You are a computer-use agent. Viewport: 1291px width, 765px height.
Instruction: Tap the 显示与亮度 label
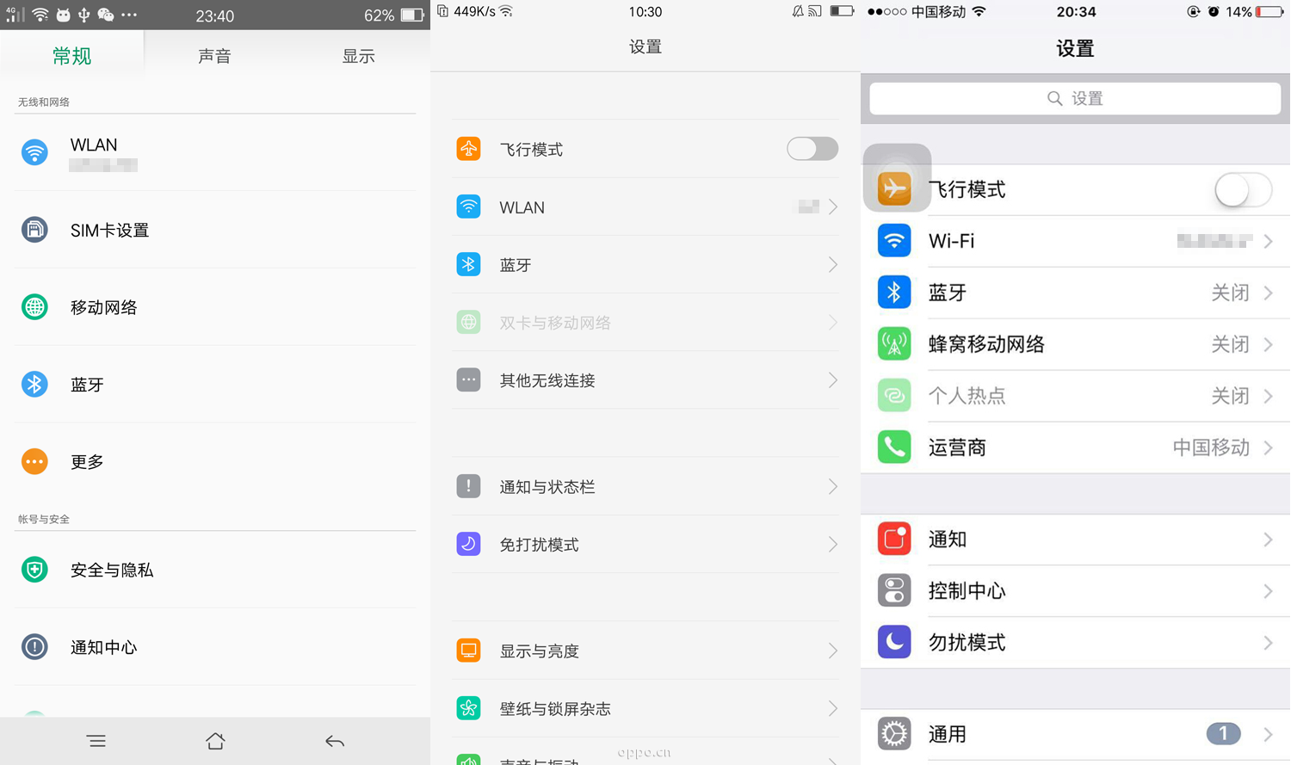pyautogui.click(x=539, y=651)
